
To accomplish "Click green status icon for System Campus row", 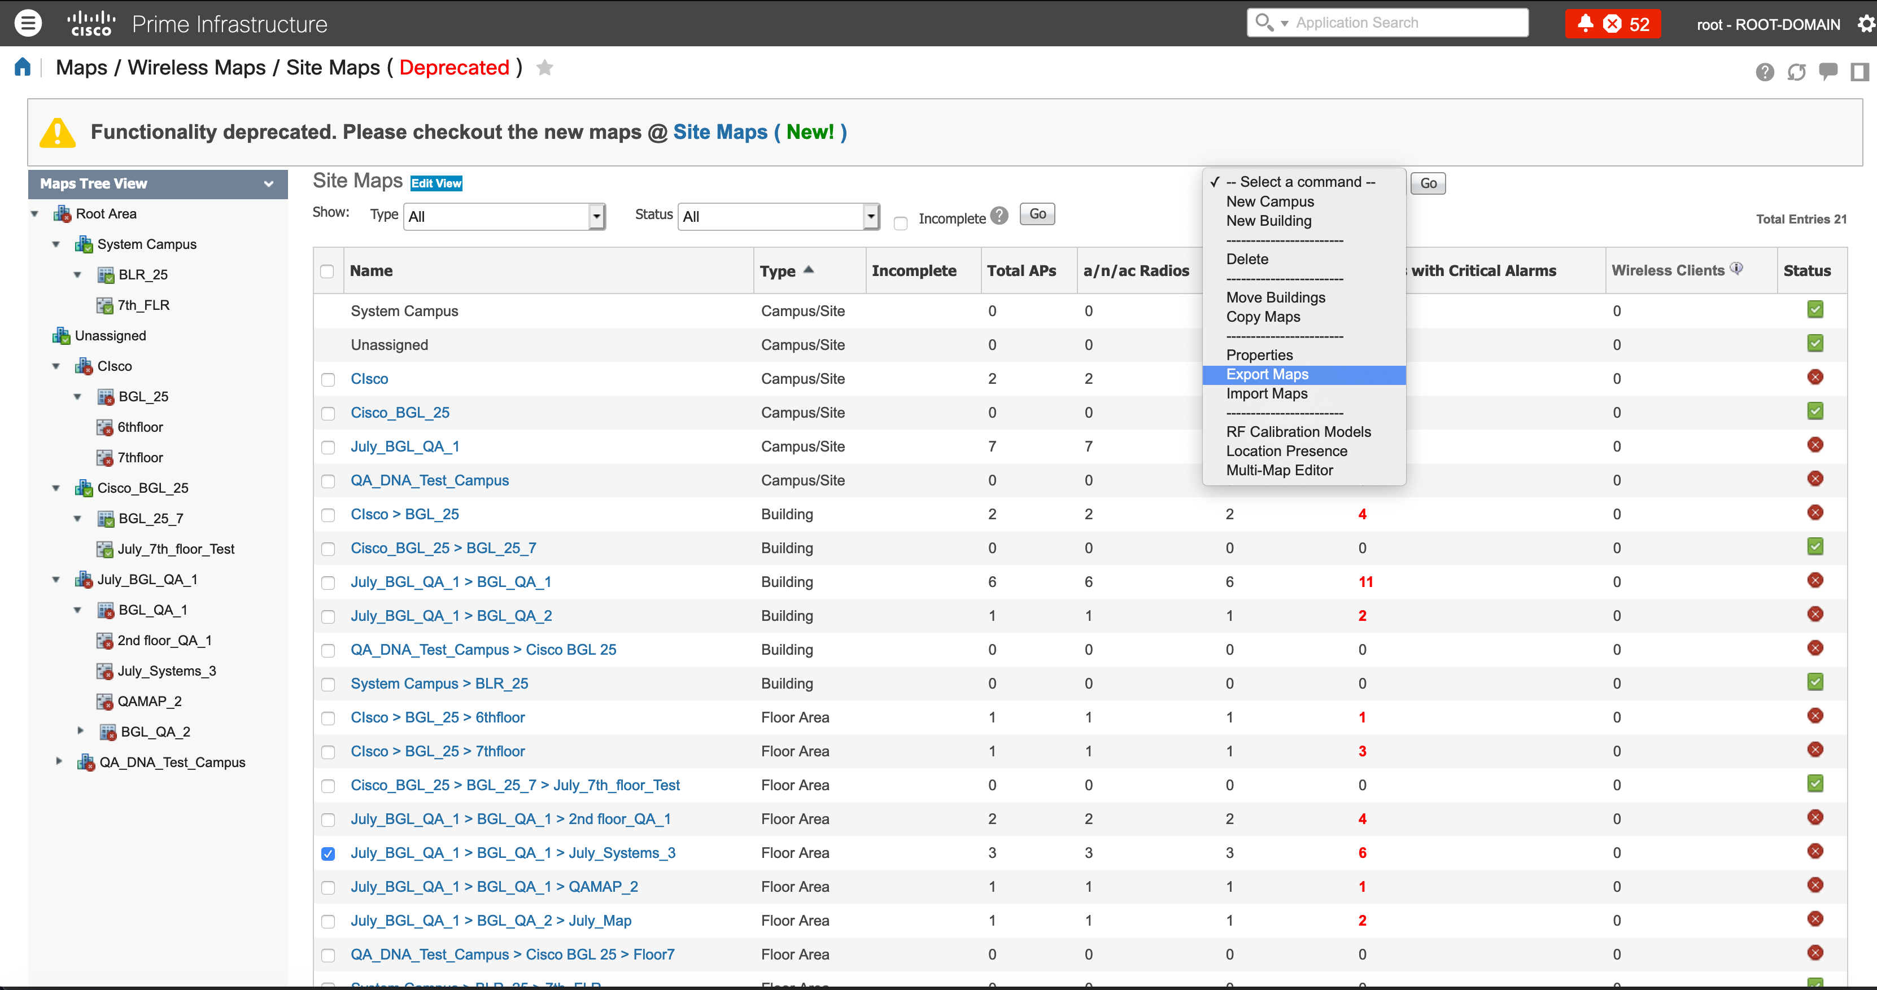I will tap(1815, 310).
